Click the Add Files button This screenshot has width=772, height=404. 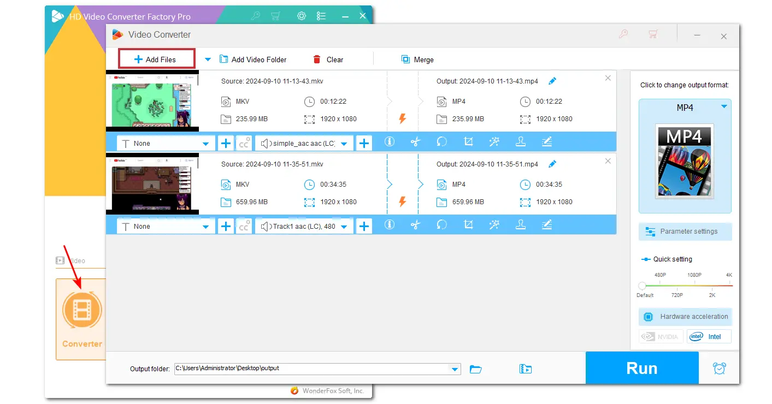pos(157,60)
